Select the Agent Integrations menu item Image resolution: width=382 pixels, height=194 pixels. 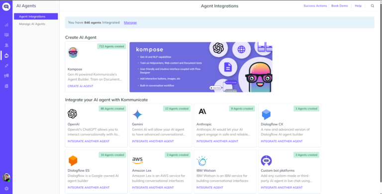[x=36, y=16]
